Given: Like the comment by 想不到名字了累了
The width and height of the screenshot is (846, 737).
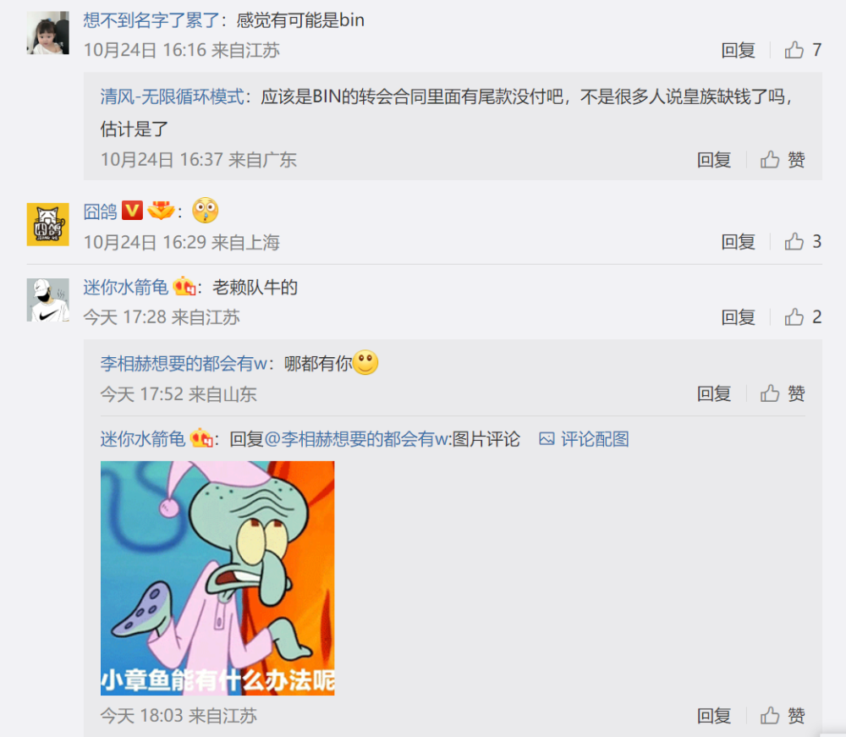Looking at the screenshot, I should coord(794,50).
